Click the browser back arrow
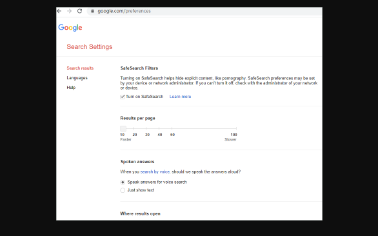Image resolution: width=378 pixels, height=236 pixels. tap(59, 11)
